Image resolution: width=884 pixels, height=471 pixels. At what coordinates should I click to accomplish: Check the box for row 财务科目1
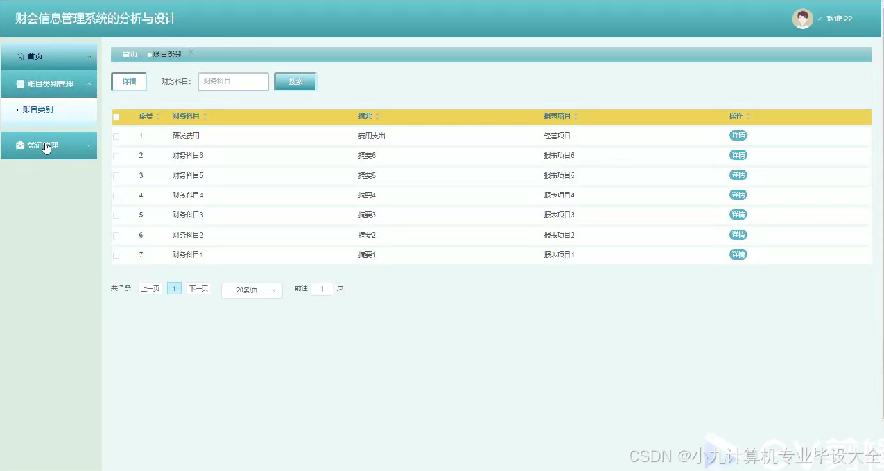116,256
